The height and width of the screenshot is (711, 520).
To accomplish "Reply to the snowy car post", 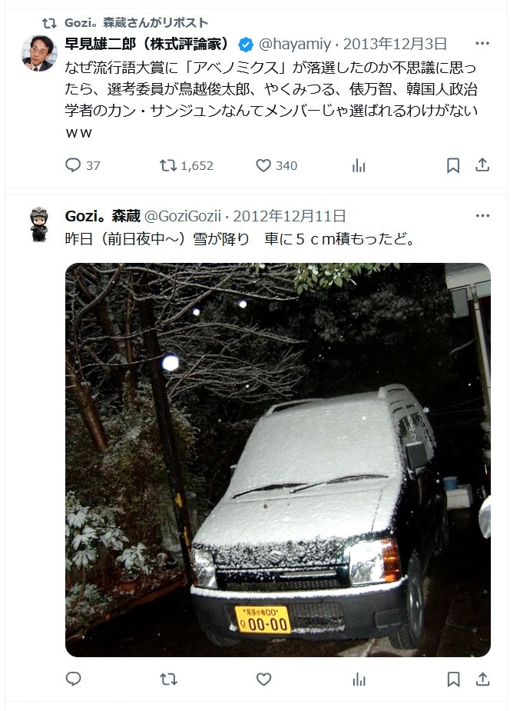I will click(73, 679).
